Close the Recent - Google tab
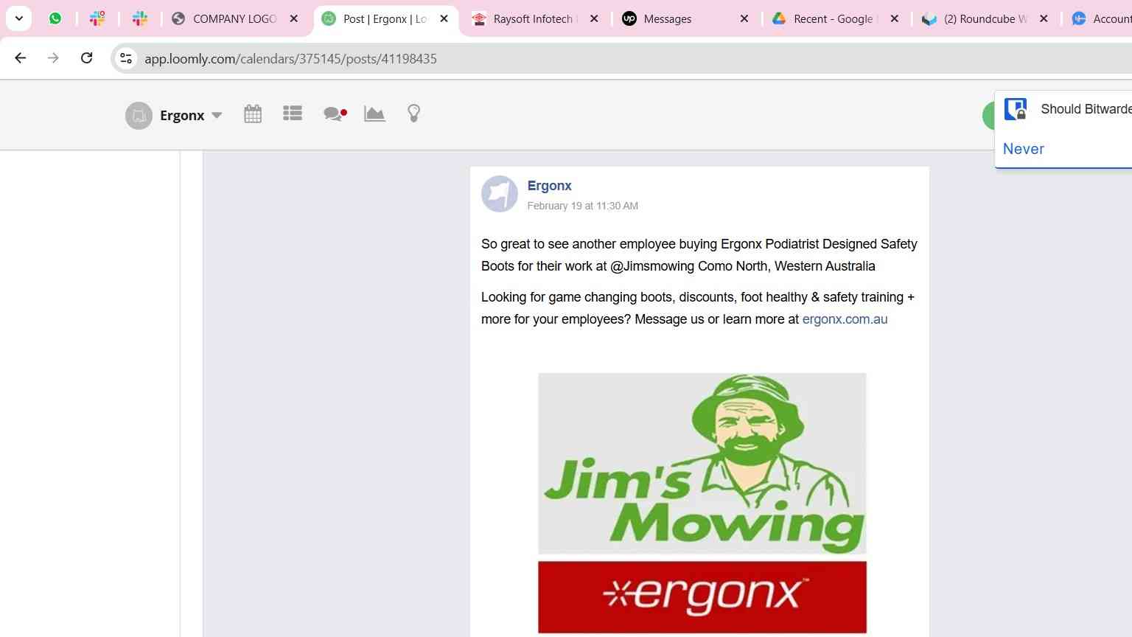1132x637 pixels. [895, 19]
